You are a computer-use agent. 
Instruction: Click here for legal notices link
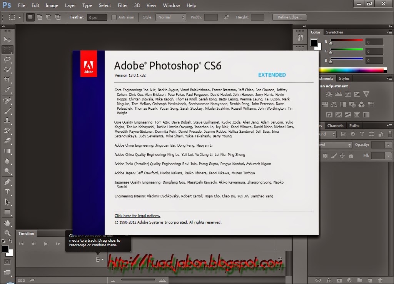137,216
